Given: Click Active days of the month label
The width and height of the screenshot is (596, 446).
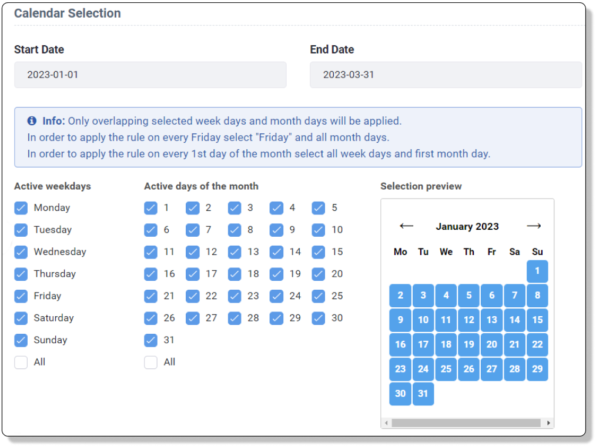Looking at the screenshot, I should click(201, 186).
